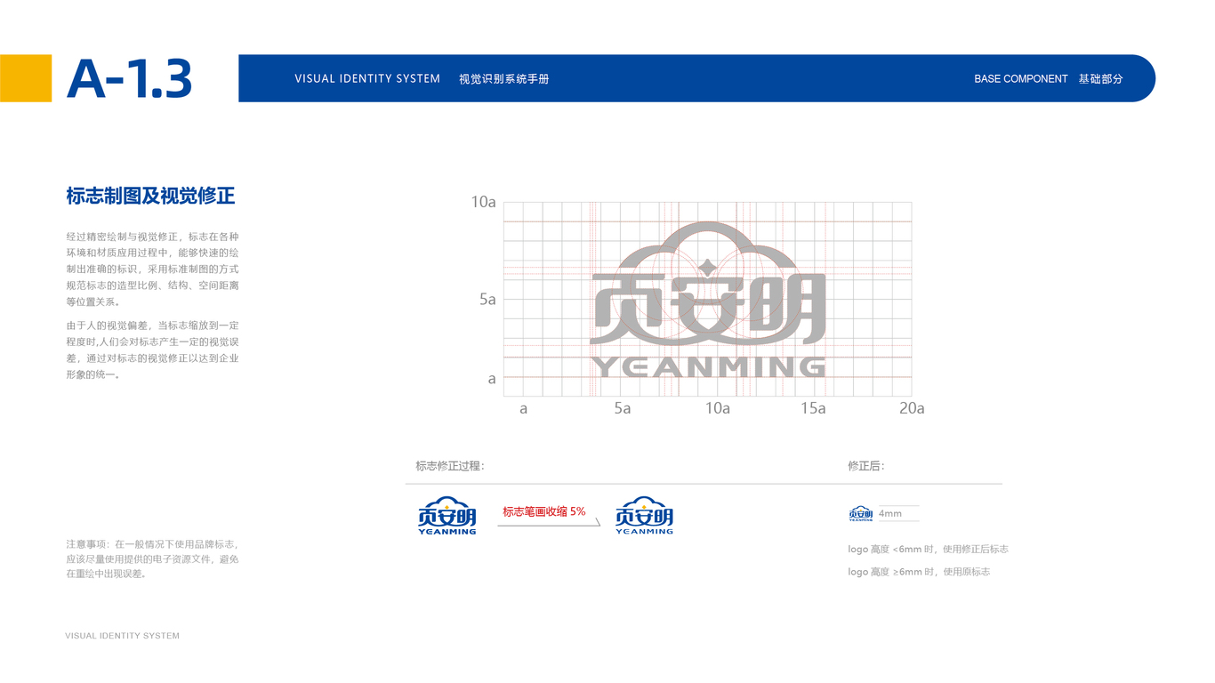
Task: Select the gray construction-grid logo graphic
Action: click(708, 300)
